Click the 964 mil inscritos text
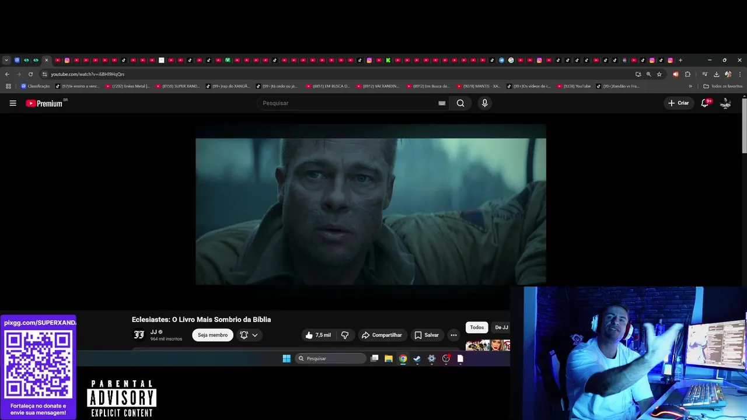Screen dimensions: 747x420 coord(166,339)
